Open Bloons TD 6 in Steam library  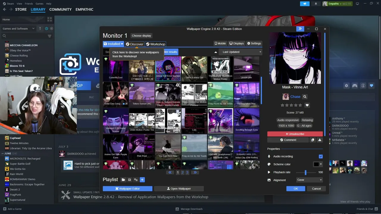coord(17,66)
